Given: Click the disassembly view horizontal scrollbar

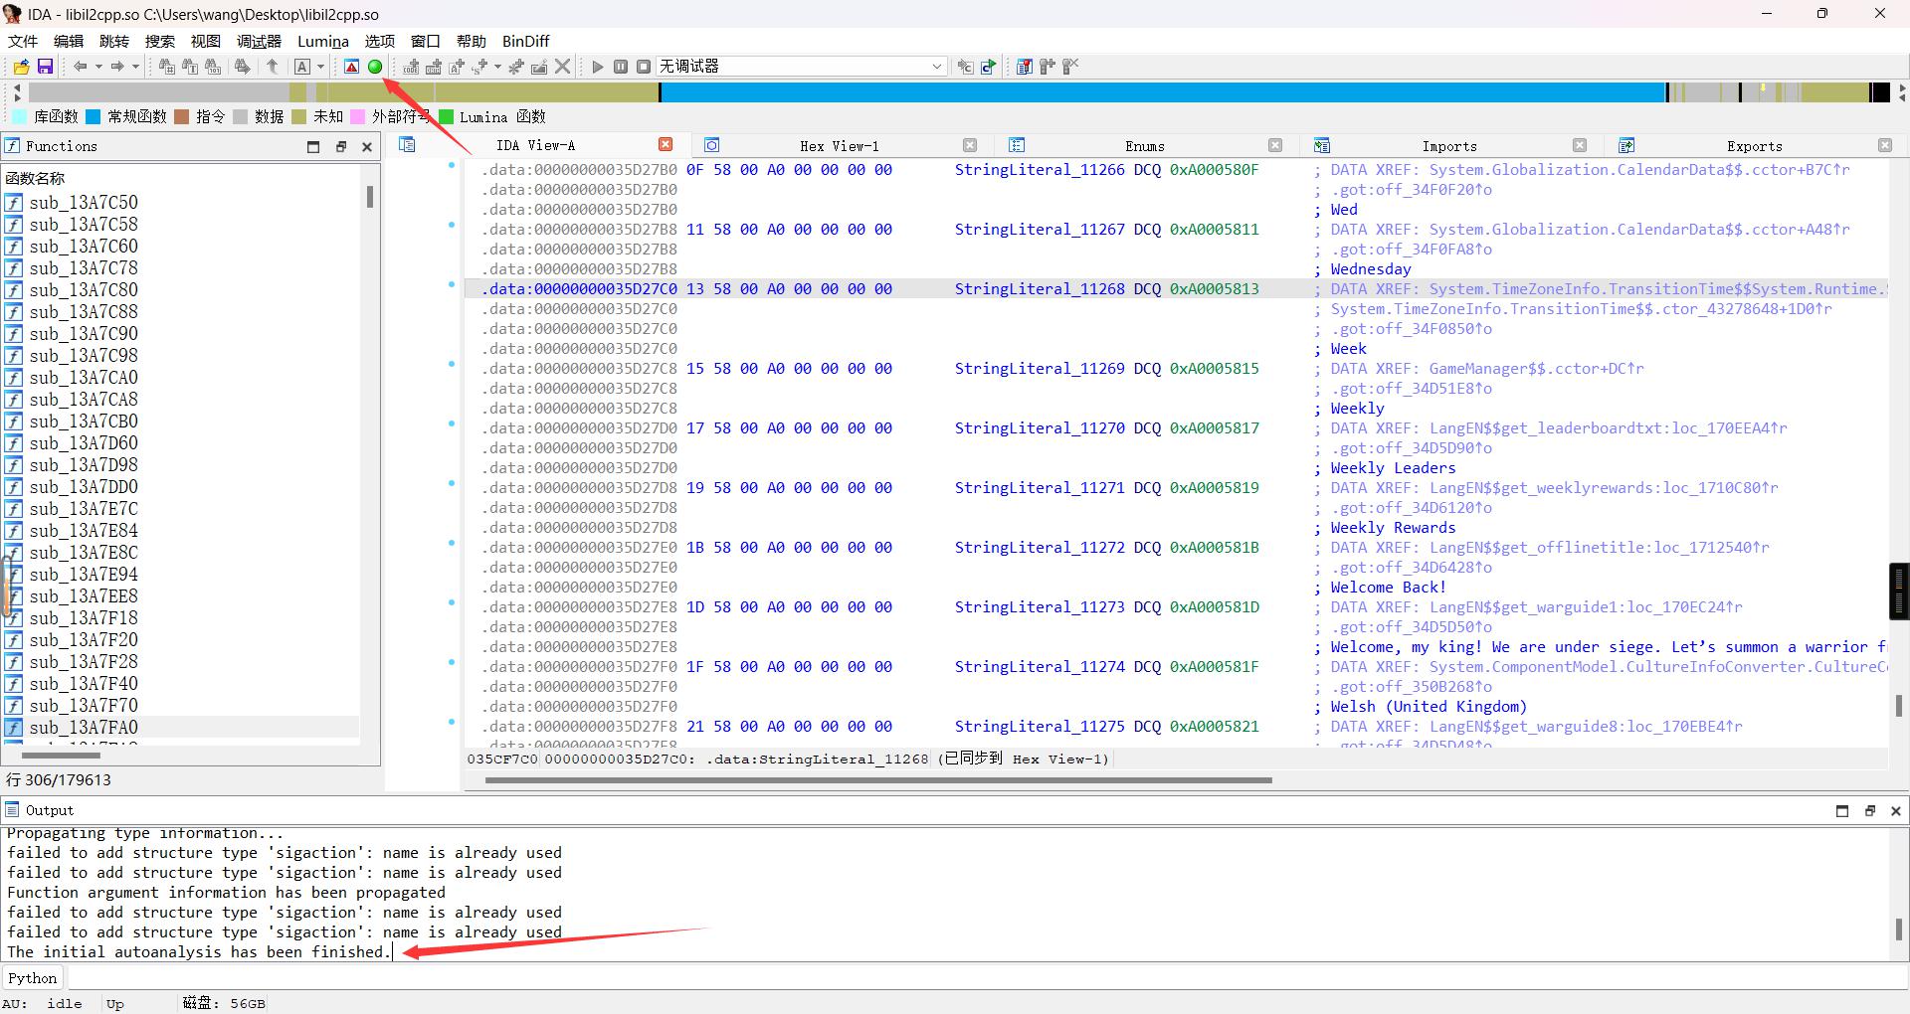Looking at the screenshot, I should [878, 780].
